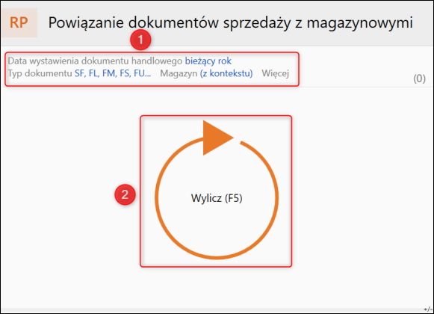The height and width of the screenshot is (314, 434).
Task: Open document type filter SF, FL, FM, FS, FU...
Action: pyautogui.click(x=113, y=73)
